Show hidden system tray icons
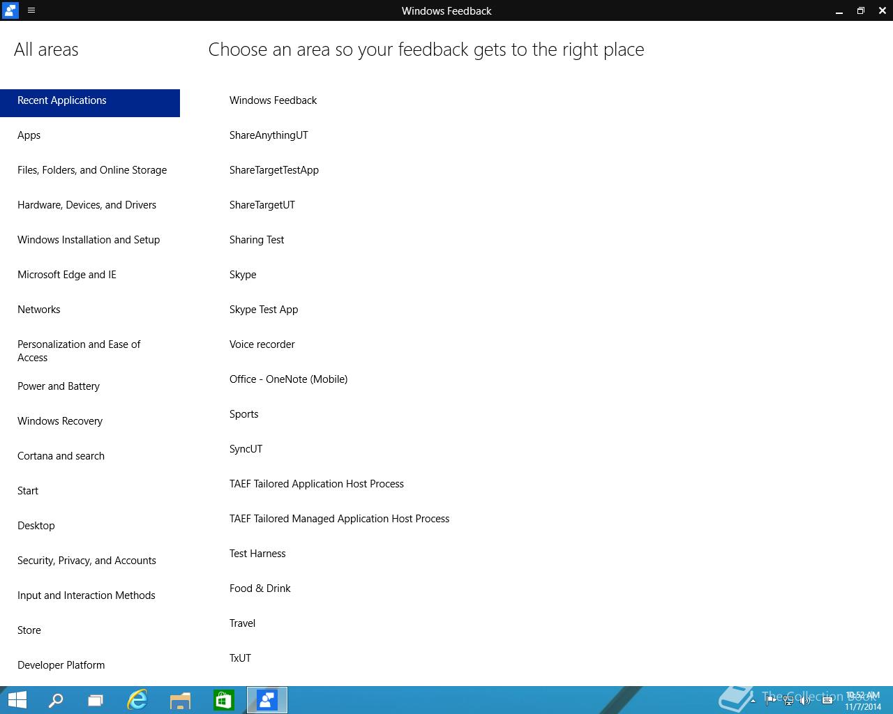Image resolution: width=893 pixels, height=714 pixels. (753, 701)
